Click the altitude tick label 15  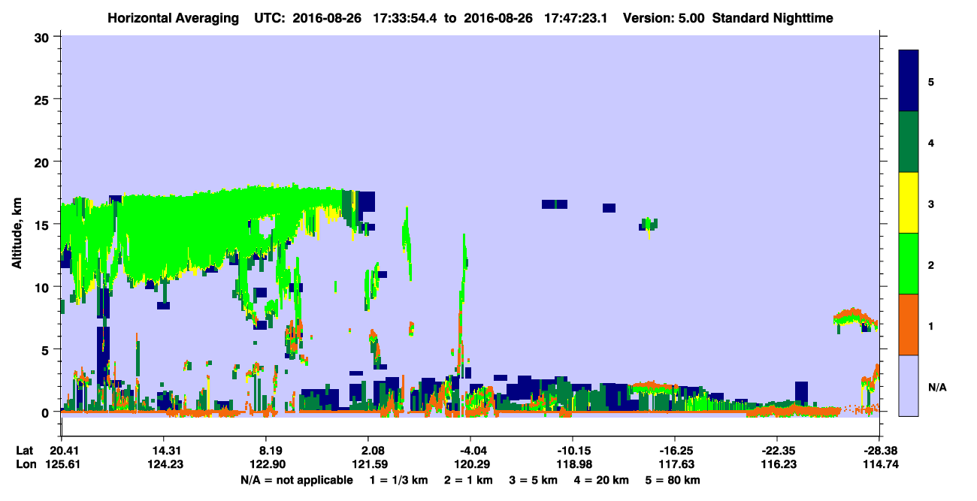44,225
